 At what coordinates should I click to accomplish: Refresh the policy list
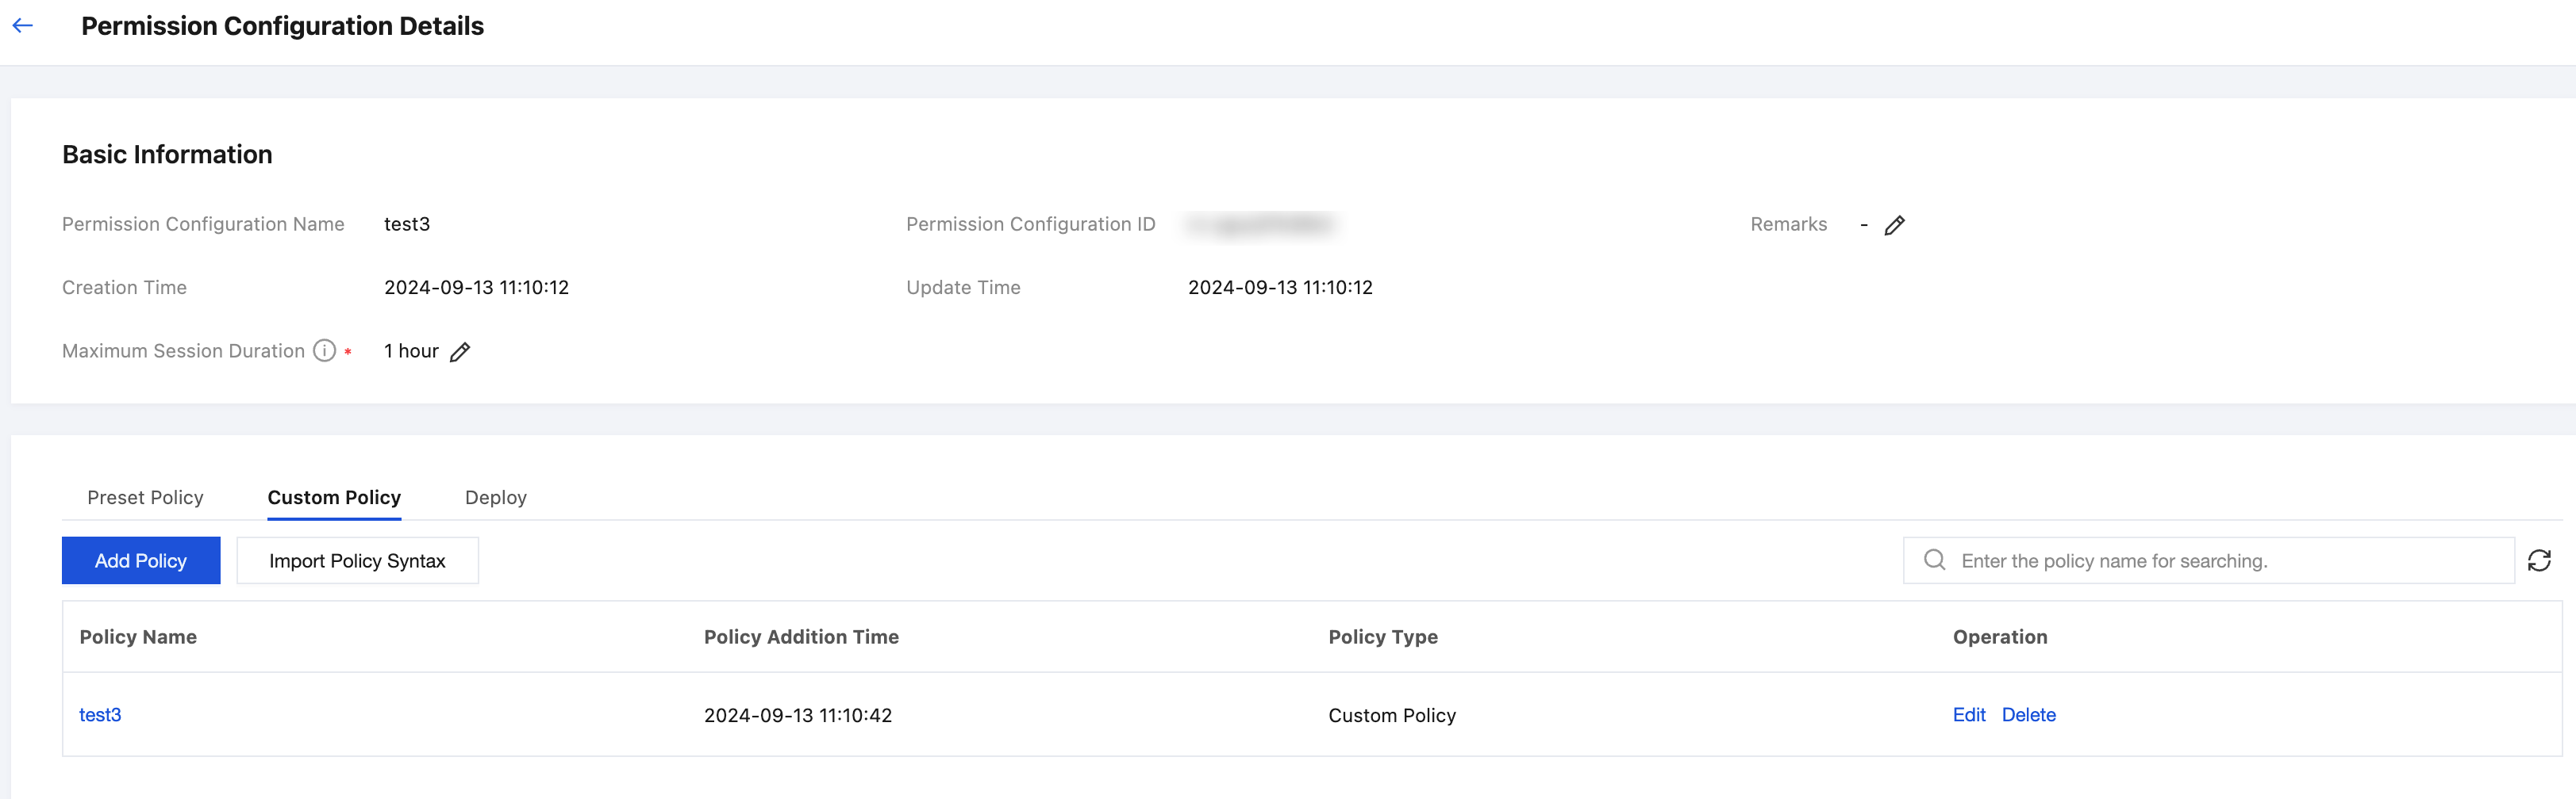tap(2539, 560)
